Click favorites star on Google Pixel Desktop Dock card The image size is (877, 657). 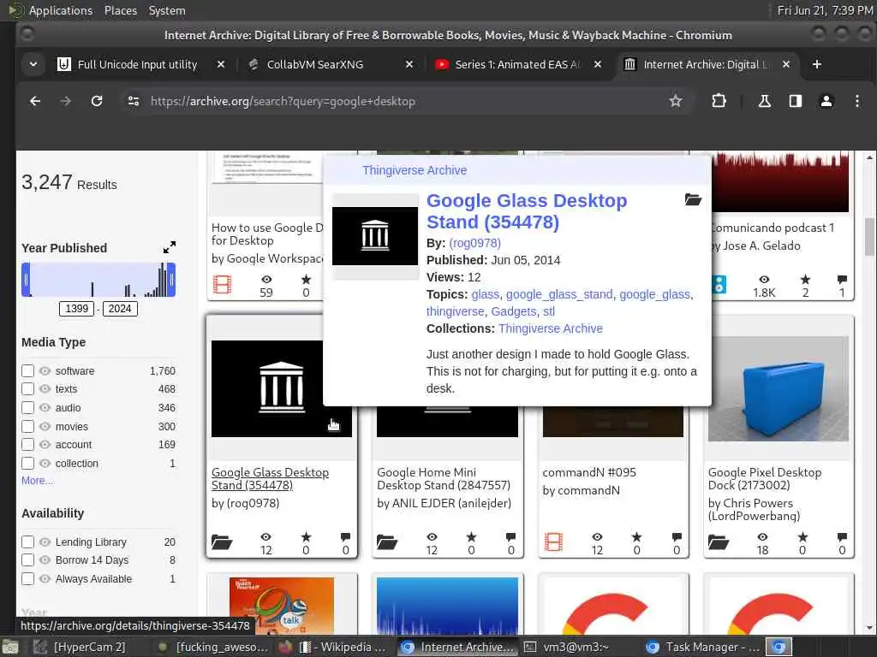[802, 537]
